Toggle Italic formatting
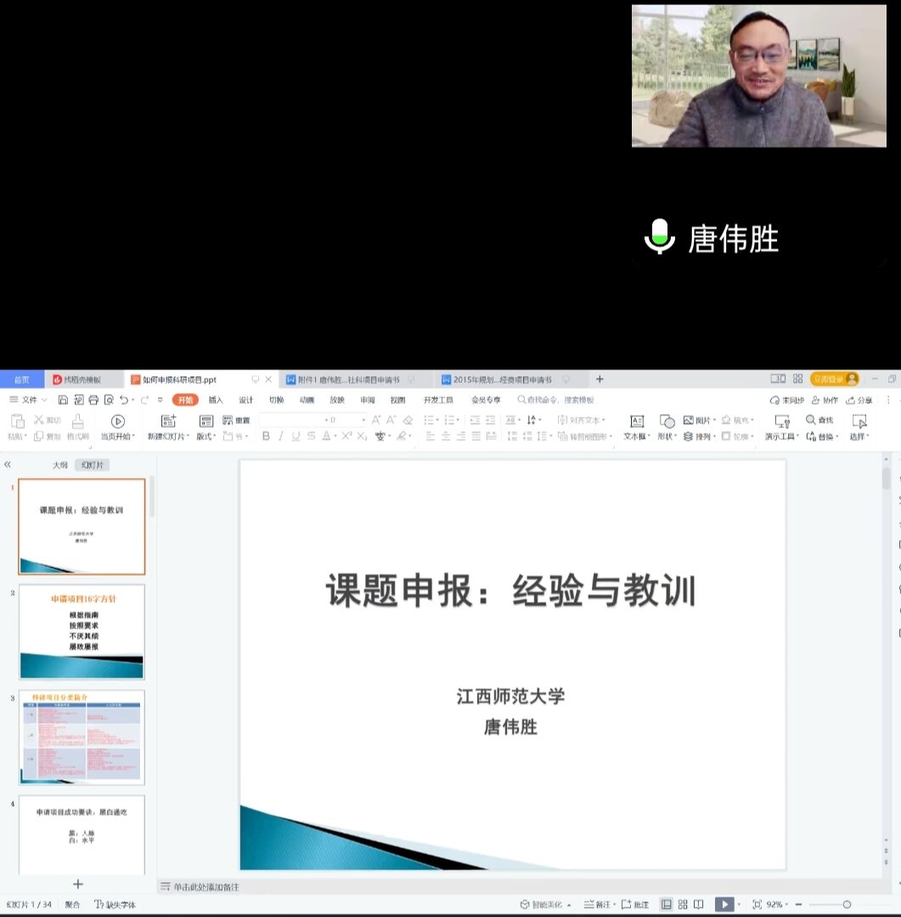This screenshot has width=901, height=917. pos(280,436)
